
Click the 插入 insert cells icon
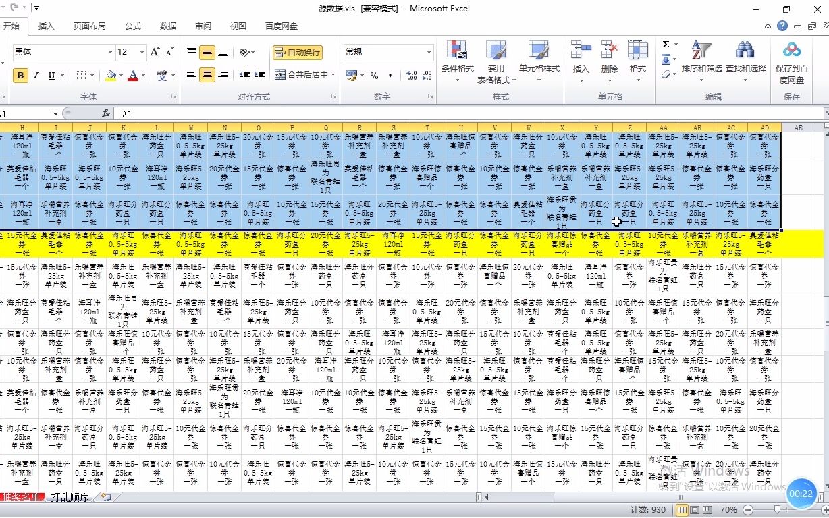click(x=579, y=54)
